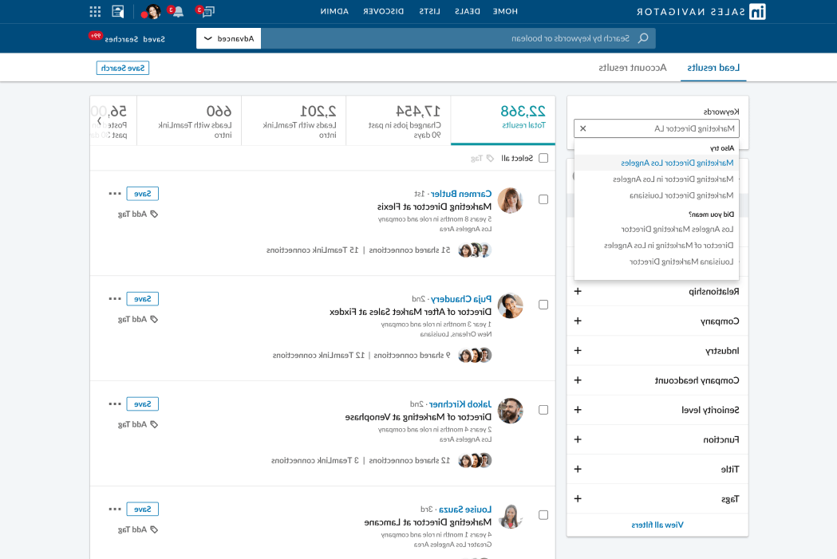Click the Save Search button
This screenshot has width=837, height=559.
pos(123,69)
